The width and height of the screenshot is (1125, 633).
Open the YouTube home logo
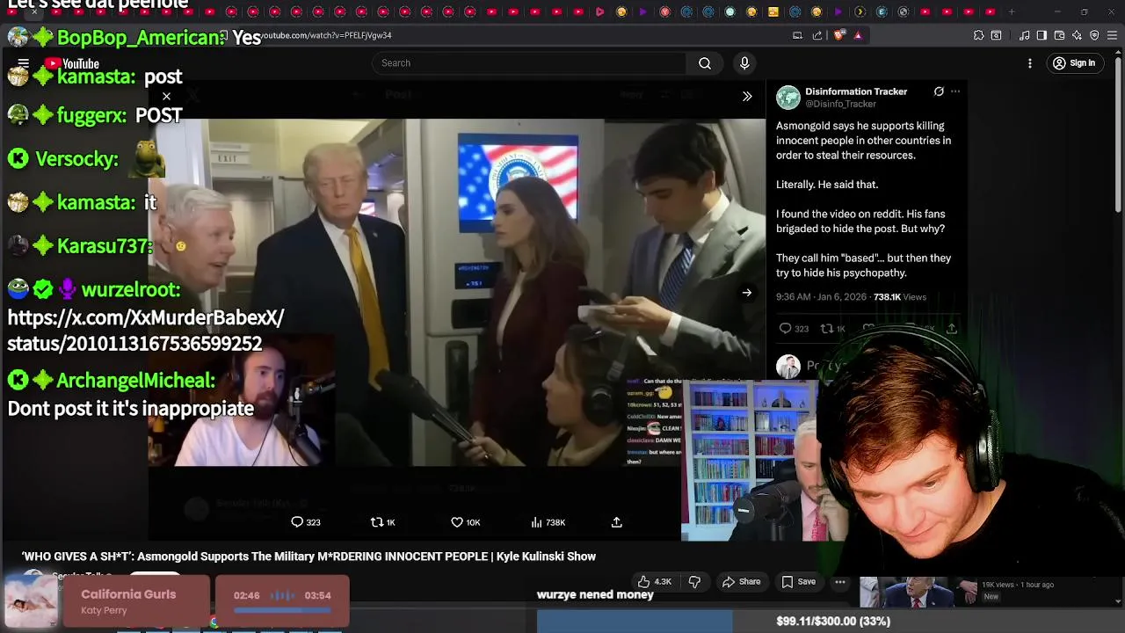pyautogui.click(x=73, y=63)
